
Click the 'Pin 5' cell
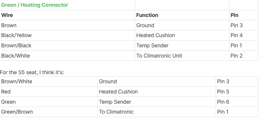click(x=223, y=92)
